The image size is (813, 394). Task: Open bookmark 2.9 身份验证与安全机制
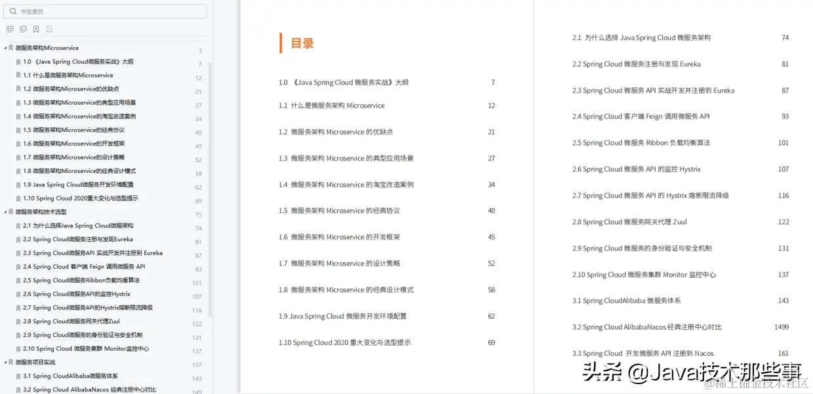83,335
